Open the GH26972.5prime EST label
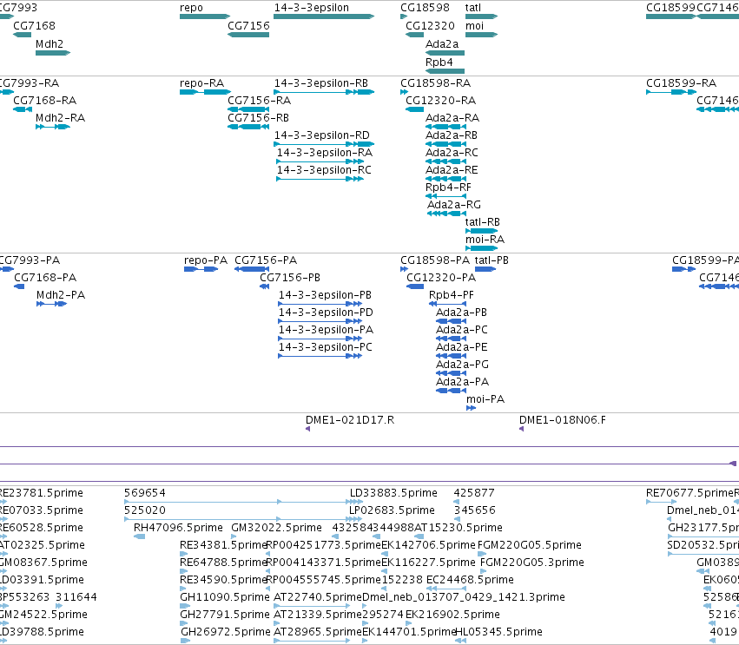Screen dimensions: 739x645 (226, 632)
